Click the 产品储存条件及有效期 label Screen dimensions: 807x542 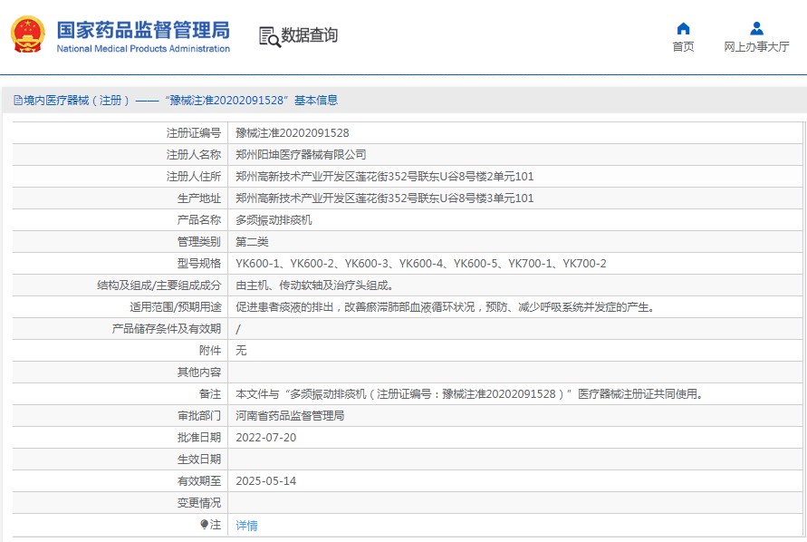pos(167,329)
